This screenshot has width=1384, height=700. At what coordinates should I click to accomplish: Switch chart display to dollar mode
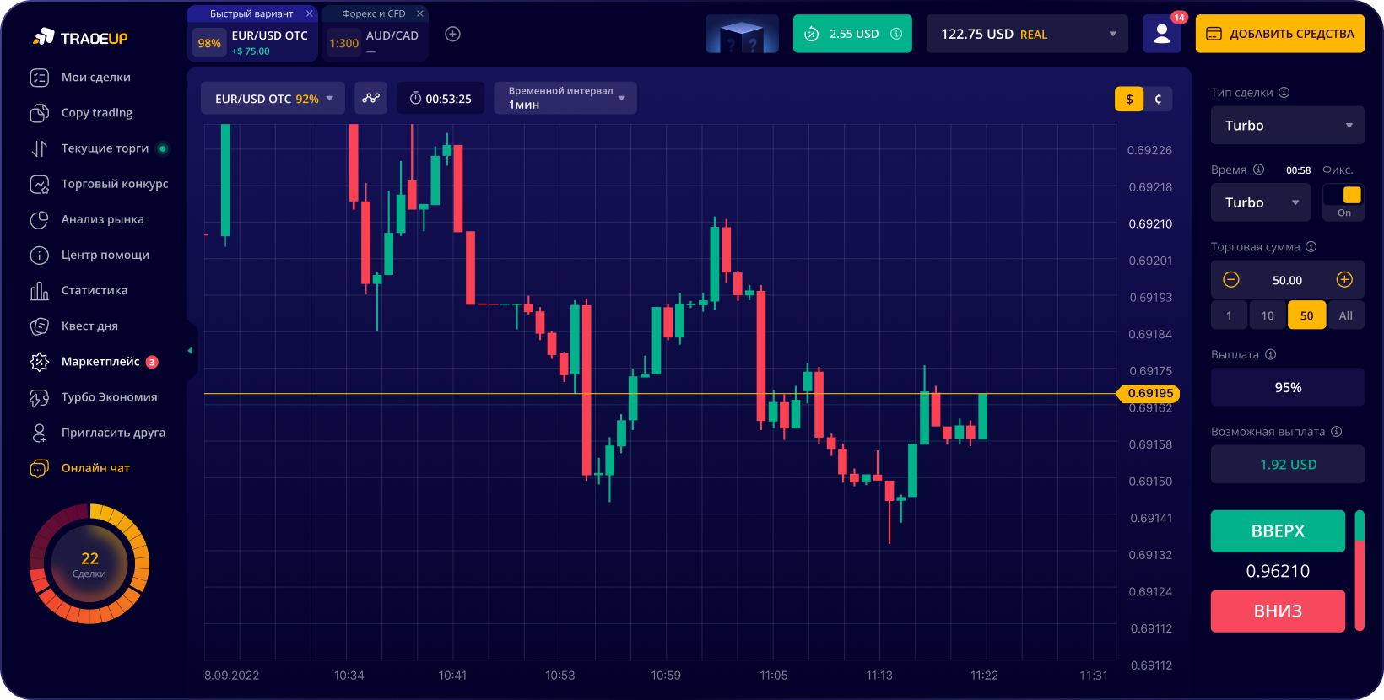click(1129, 99)
